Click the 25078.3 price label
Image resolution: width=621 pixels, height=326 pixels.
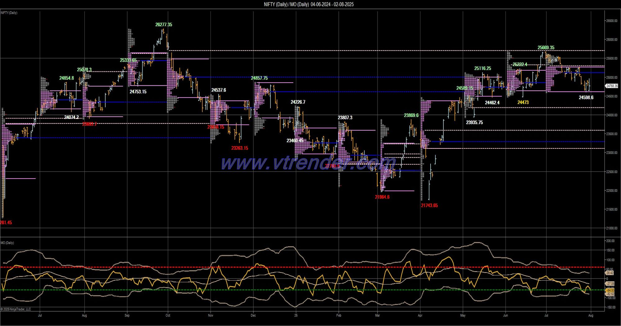[84, 70]
